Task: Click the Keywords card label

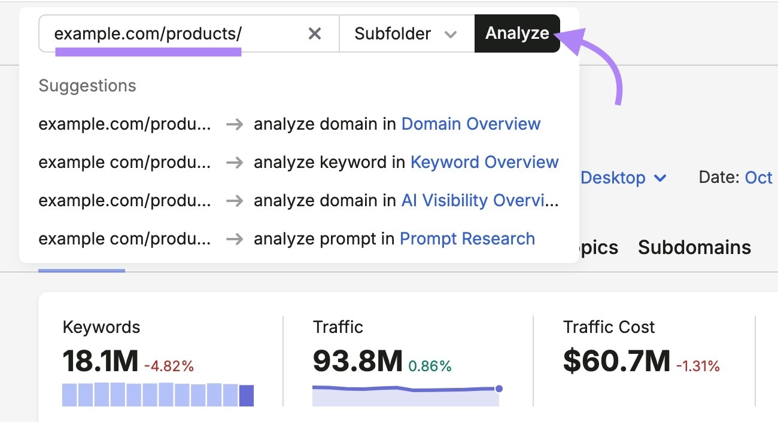Action: [x=101, y=327]
